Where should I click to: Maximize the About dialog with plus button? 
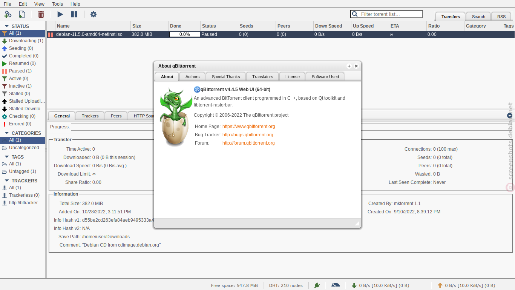point(349,66)
